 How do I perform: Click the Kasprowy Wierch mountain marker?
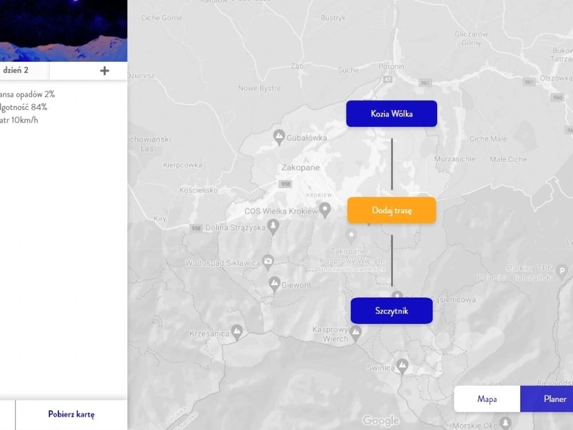(356, 333)
